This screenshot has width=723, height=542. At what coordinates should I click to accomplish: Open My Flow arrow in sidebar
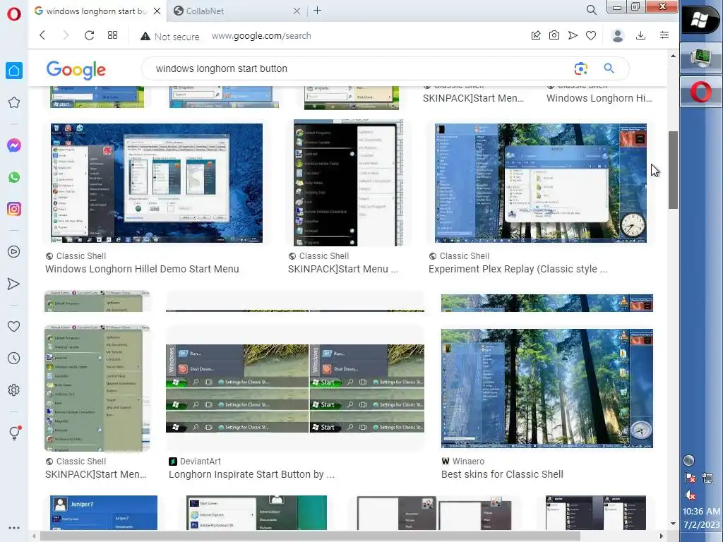[x=14, y=284]
